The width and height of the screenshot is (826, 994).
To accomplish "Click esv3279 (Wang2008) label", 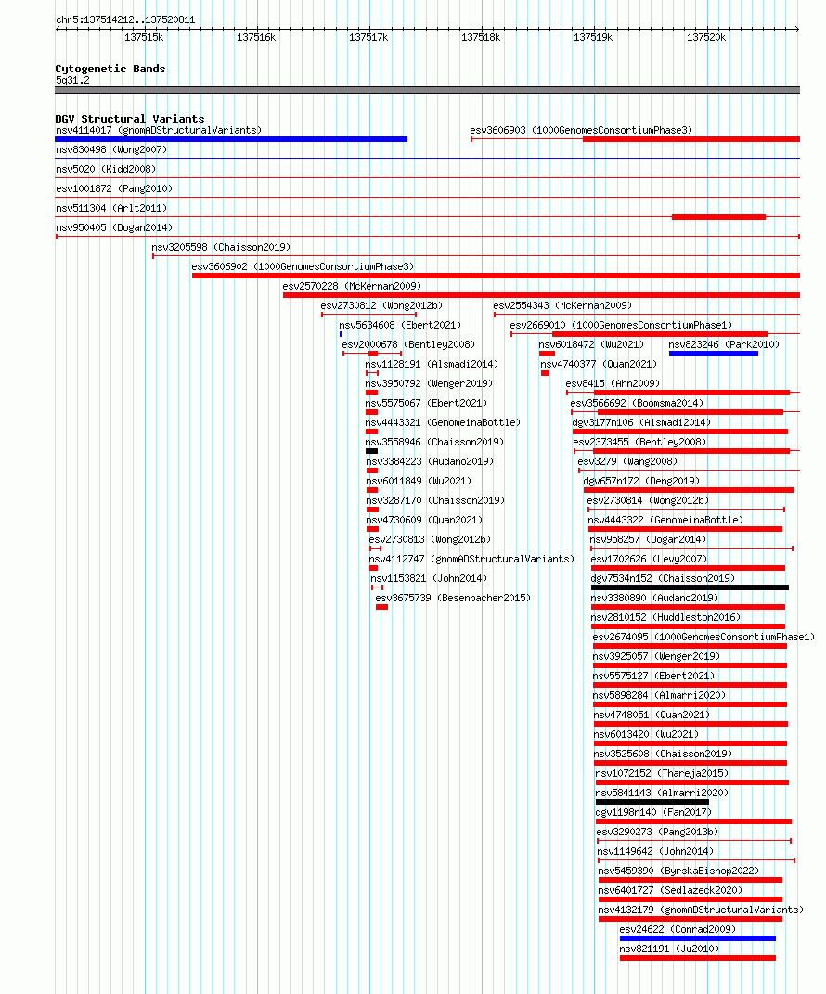I will tap(627, 461).
